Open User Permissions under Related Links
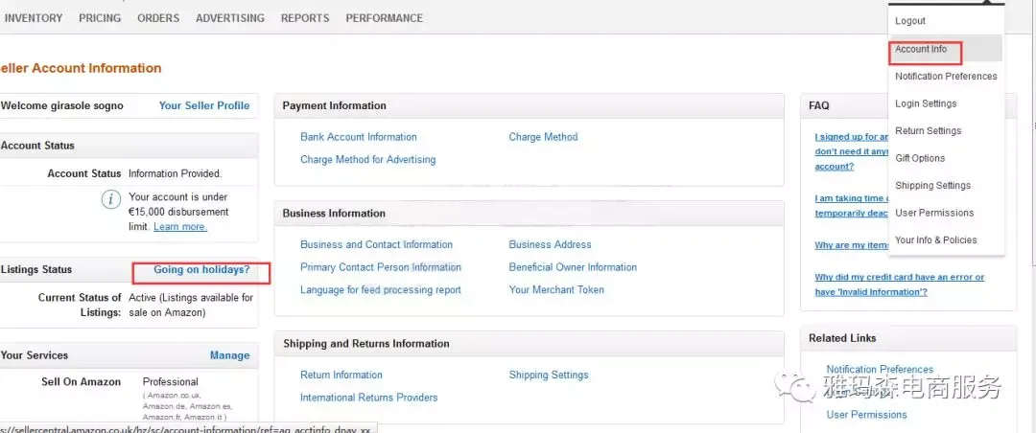Image resolution: width=1036 pixels, height=433 pixels. point(866,415)
